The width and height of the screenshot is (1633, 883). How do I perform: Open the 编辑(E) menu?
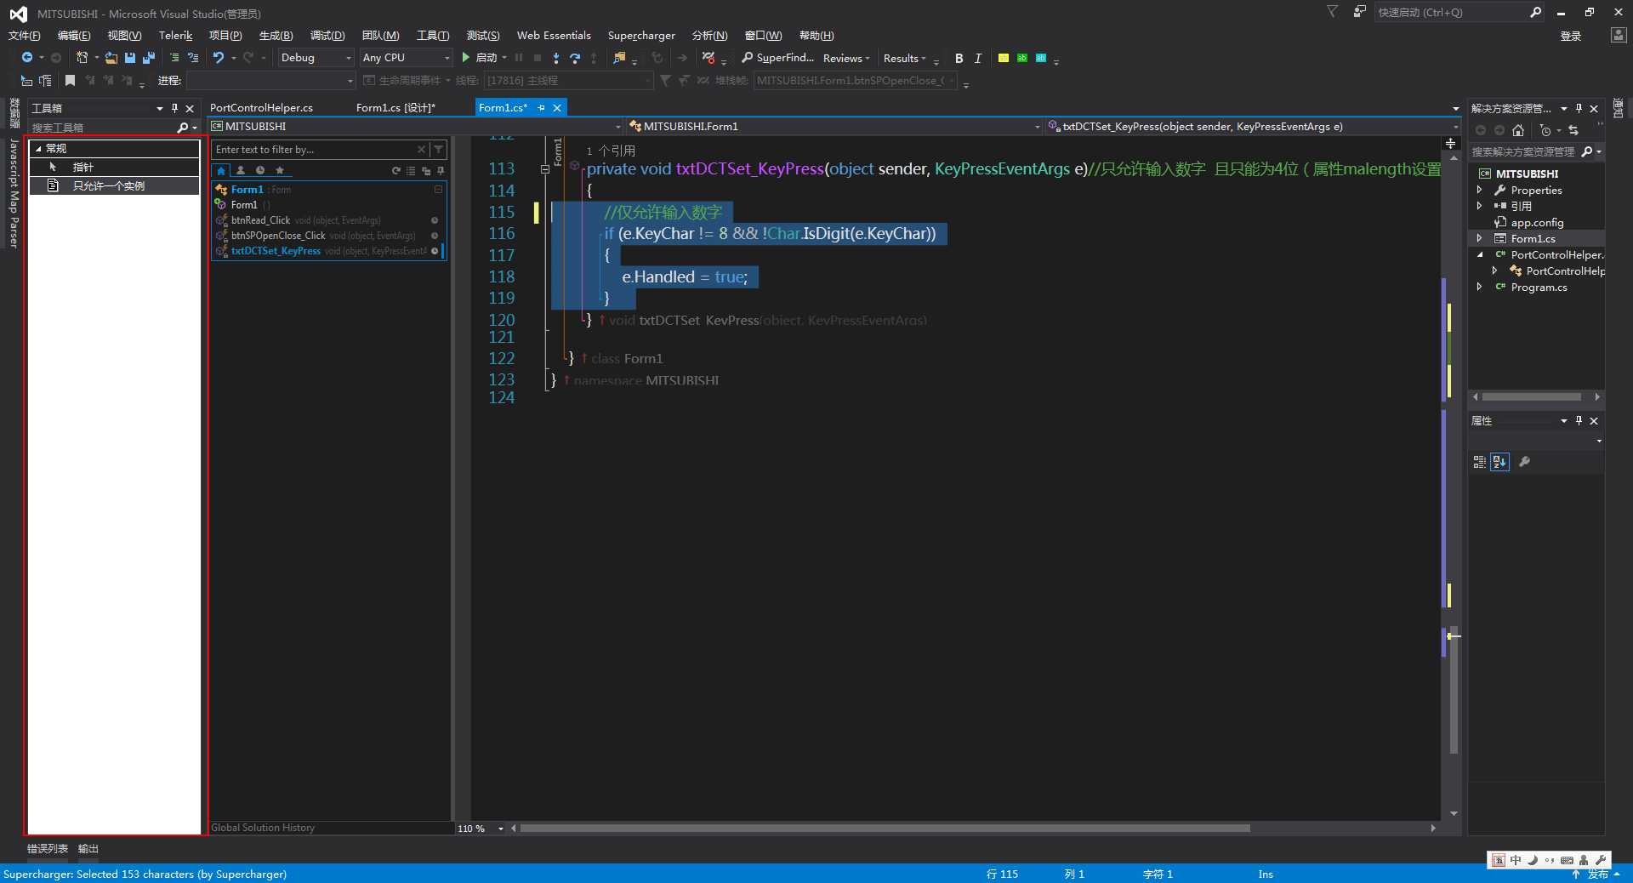(74, 36)
